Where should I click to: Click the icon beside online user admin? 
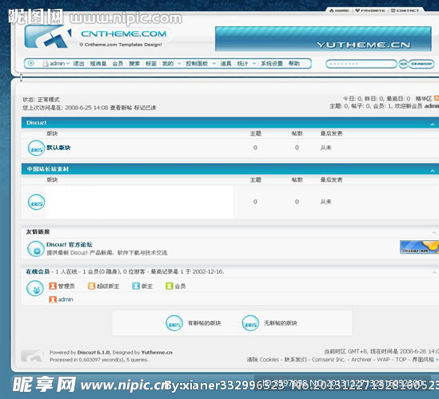[x=53, y=299]
